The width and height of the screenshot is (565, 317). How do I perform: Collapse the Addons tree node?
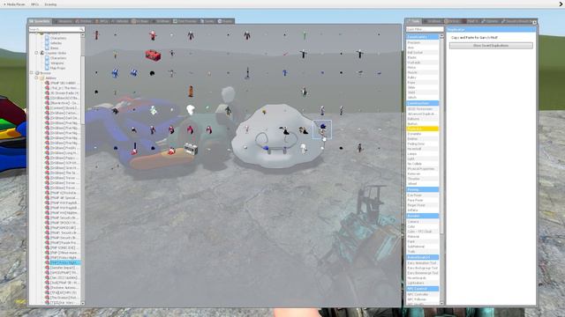coord(37,78)
